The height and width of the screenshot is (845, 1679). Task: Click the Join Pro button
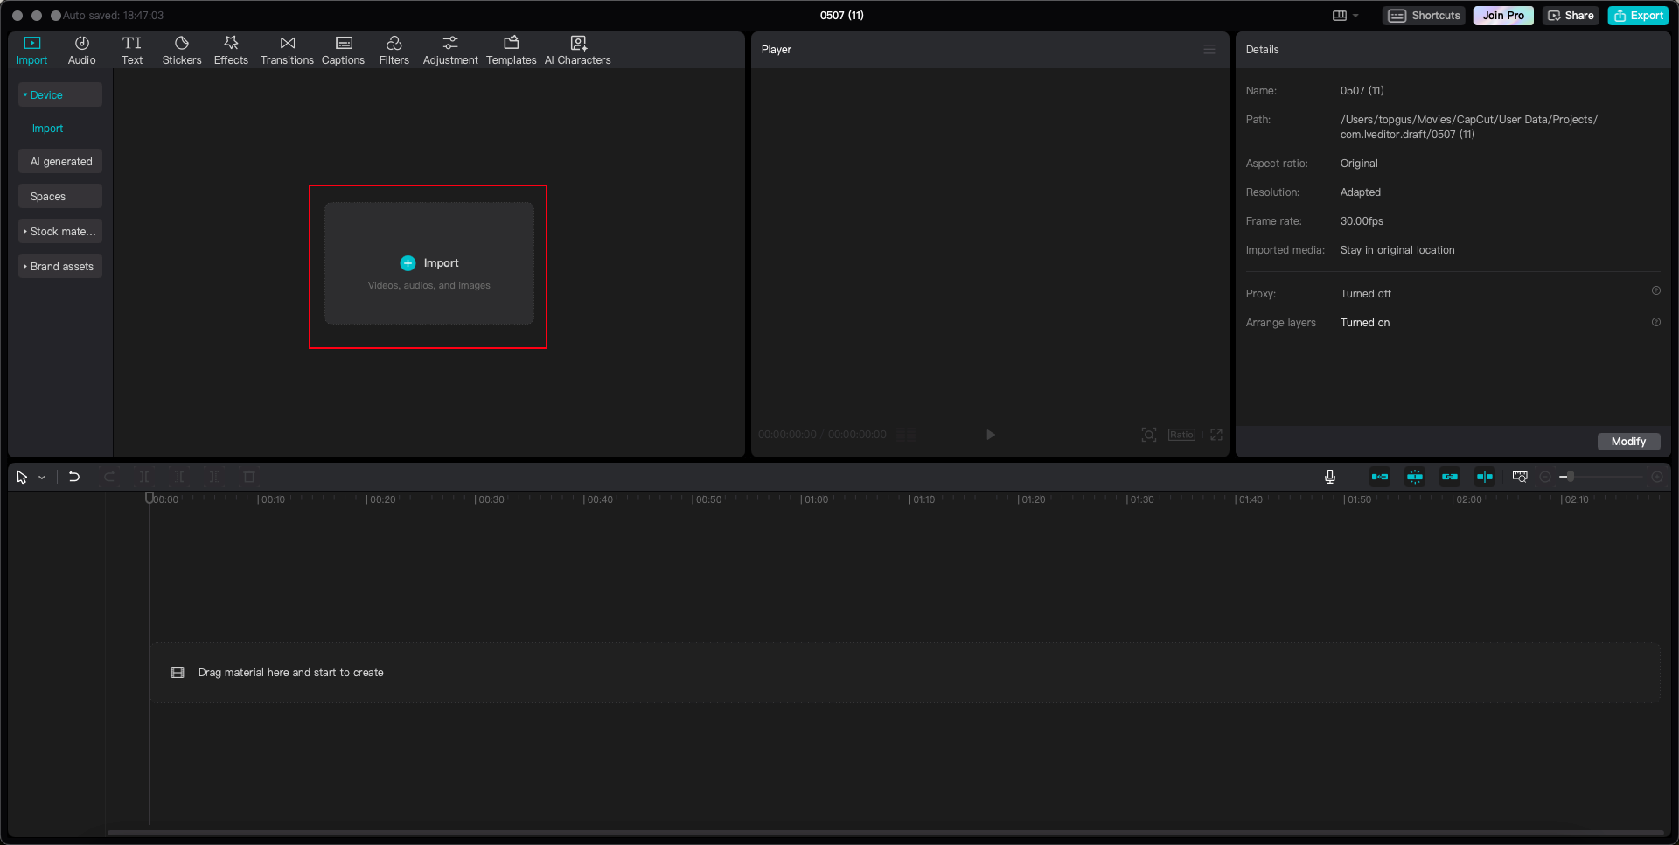tap(1503, 16)
